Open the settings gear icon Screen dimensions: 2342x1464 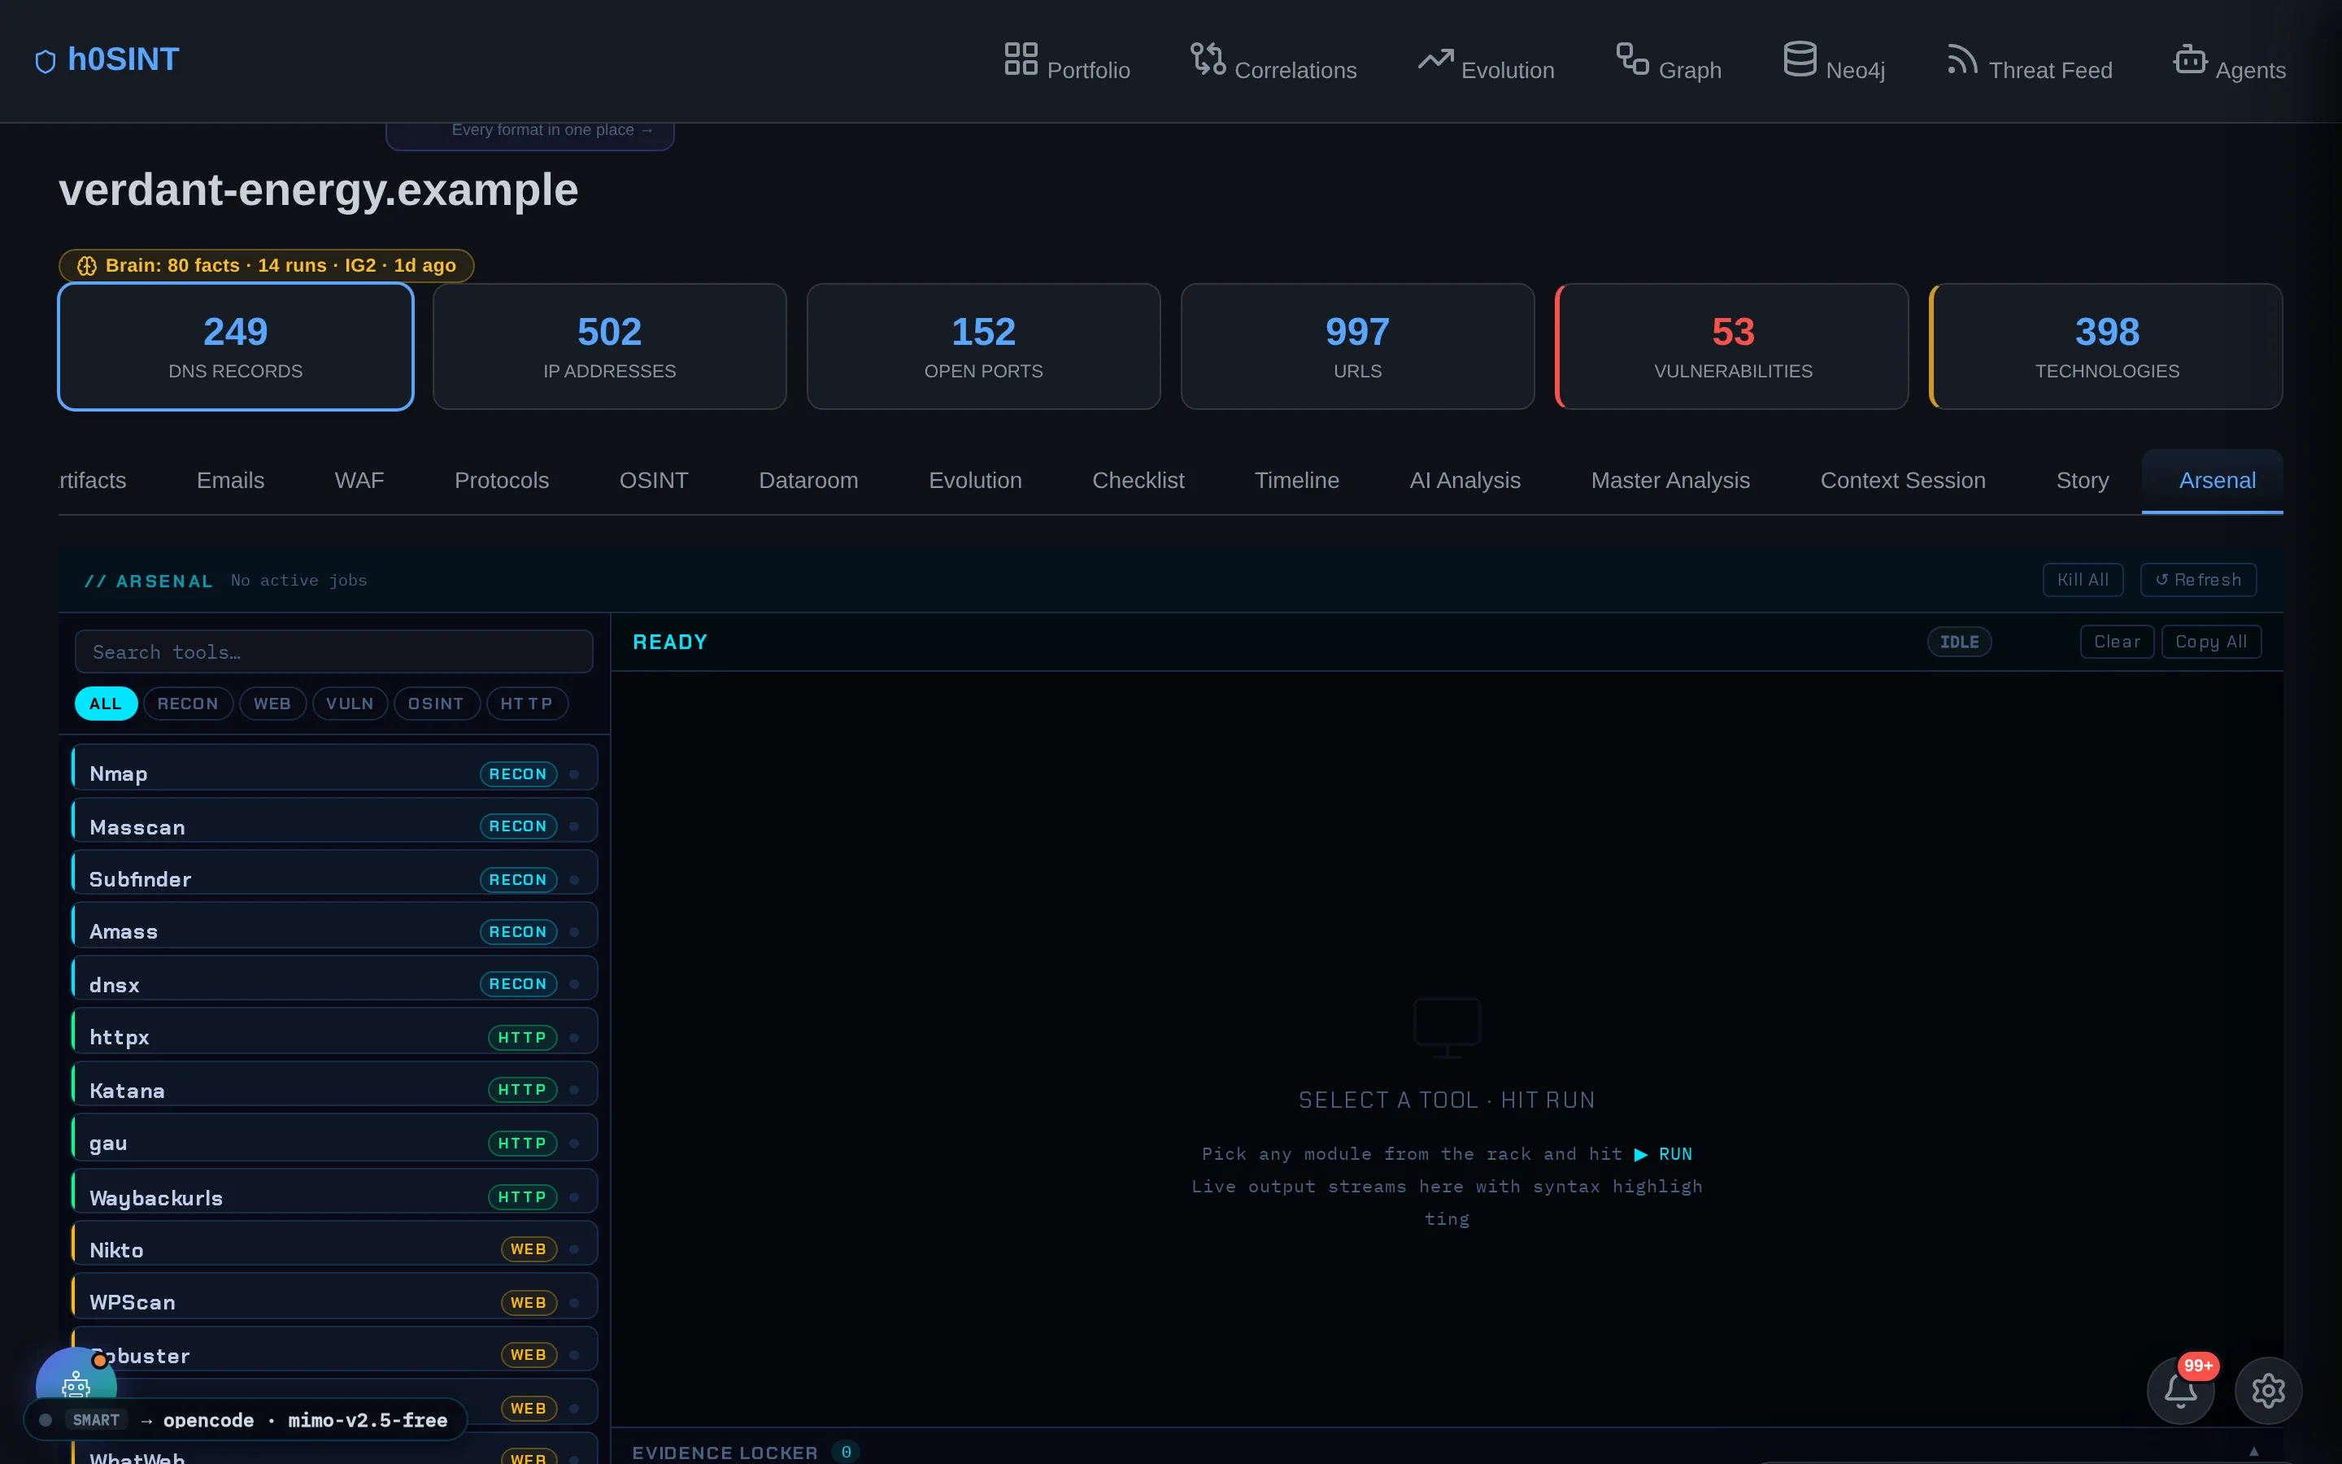(x=2267, y=1391)
